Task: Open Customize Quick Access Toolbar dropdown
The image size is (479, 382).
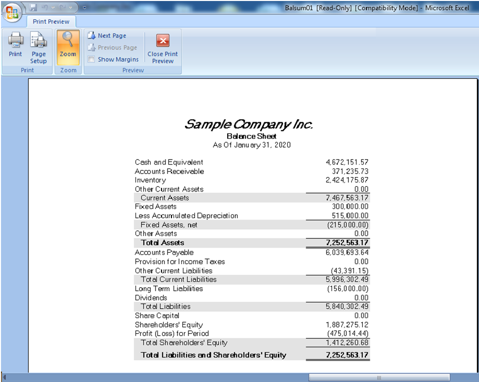Action: pos(84,7)
